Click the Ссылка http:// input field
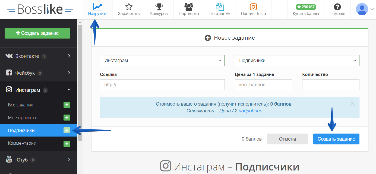 [162, 85]
